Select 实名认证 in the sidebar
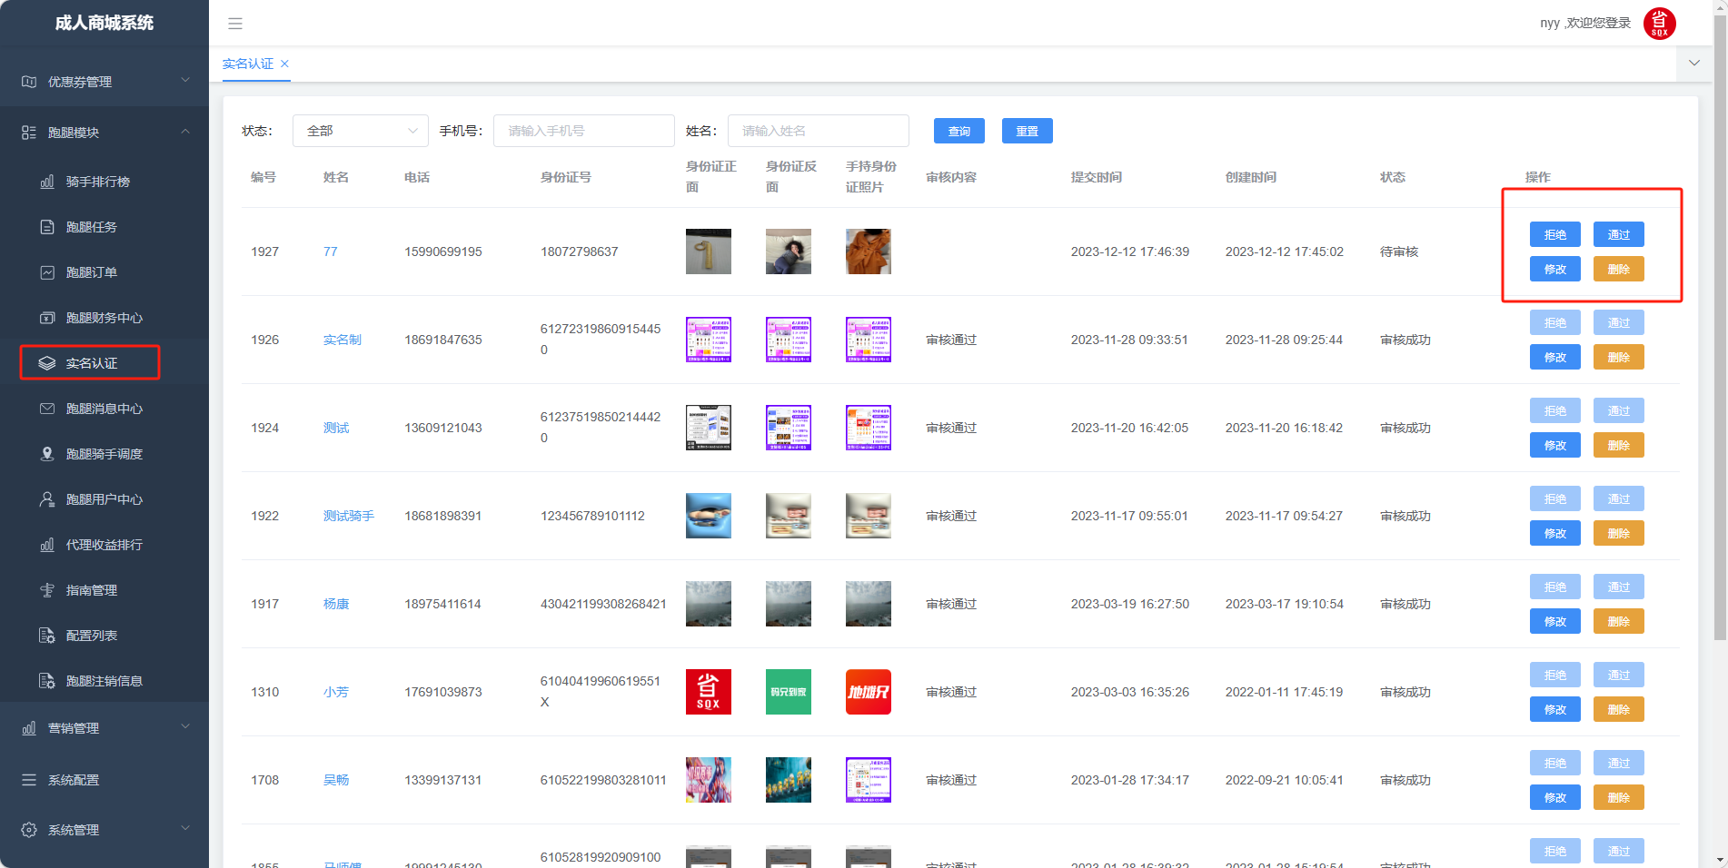Screen dimensions: 1728x868 point(91,363)
